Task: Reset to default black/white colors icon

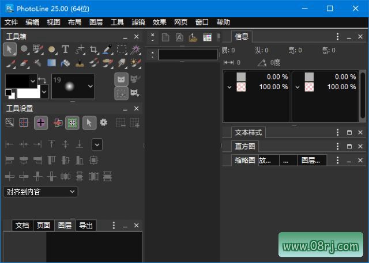Action: 10,94
